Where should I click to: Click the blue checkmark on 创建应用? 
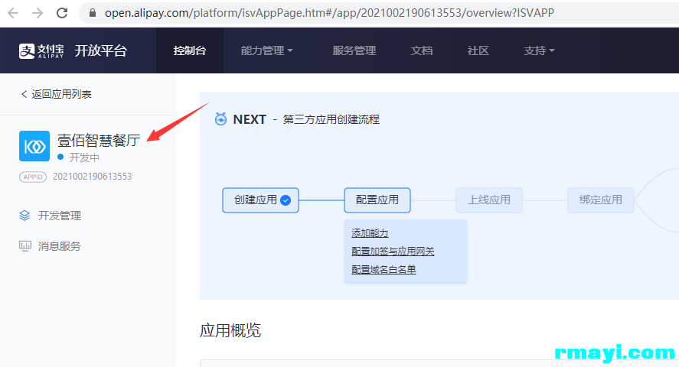[x=286, y=200]
